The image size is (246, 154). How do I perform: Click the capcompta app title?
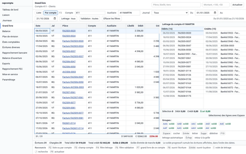pos(7,3)
